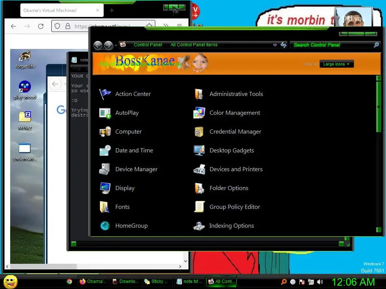386x289 pixels.
Task: Switch to the Sticky Notes taskbar item
Action: (x=156, y=281)
